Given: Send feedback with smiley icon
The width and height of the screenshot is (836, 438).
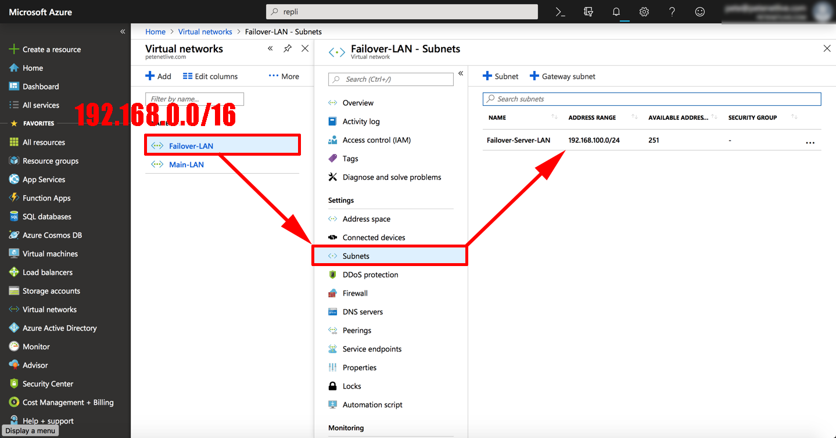Looking at the screenshot, I should [700, 12].
